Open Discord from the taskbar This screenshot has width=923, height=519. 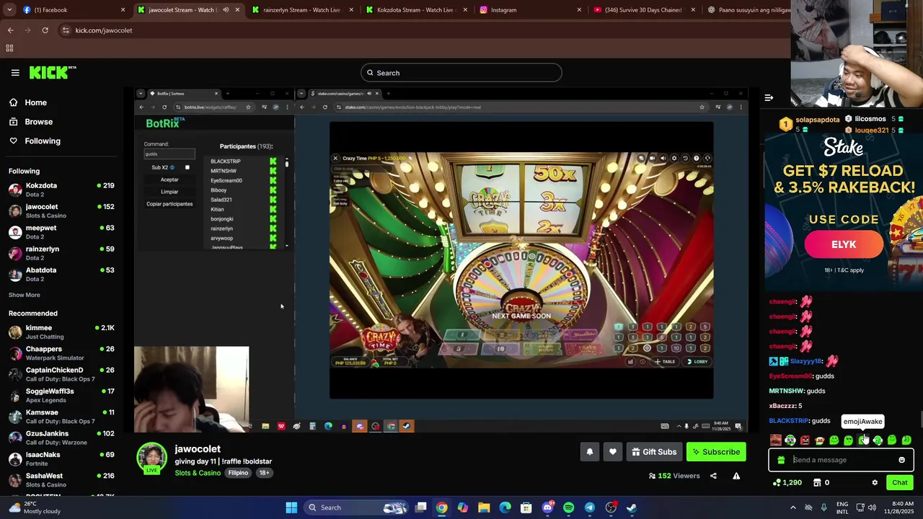[x=547, y=507]
